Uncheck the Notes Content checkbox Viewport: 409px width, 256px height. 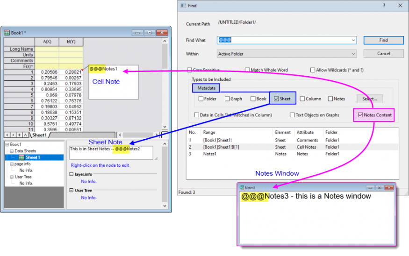[360, 115]
